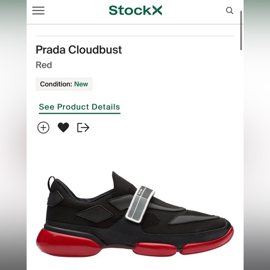Click the X in the StockX logo
The width and height of the screenshot is (270, 270).
point(157,10)
